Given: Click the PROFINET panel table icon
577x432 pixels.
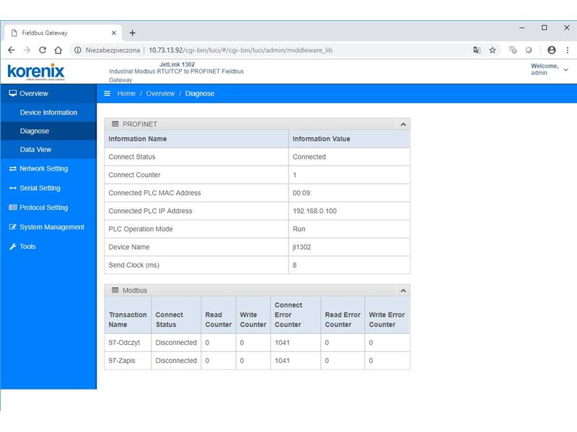Looking at the screenshot, I should [x=115, y=124].
